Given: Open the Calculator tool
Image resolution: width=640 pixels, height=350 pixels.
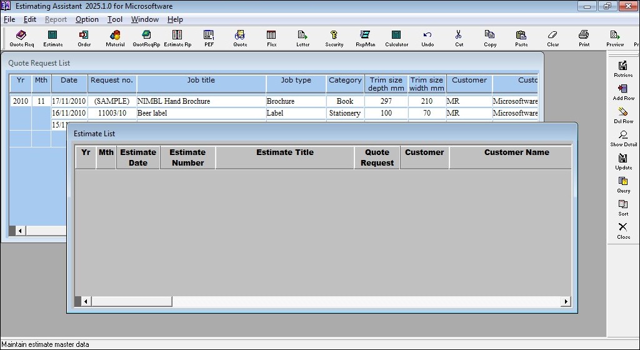Looking at the screenshot, I should point(396,38).
